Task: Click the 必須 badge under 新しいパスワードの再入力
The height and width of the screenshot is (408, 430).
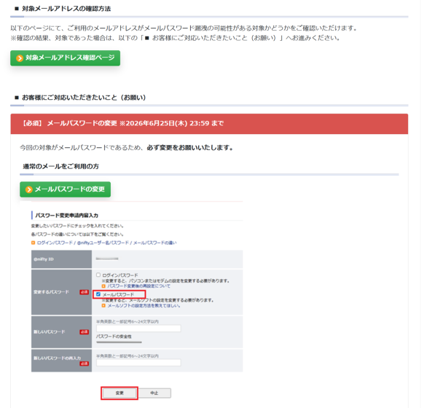Action: 85,364
